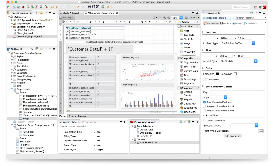Click the Edit Properties button

(233, 136)
